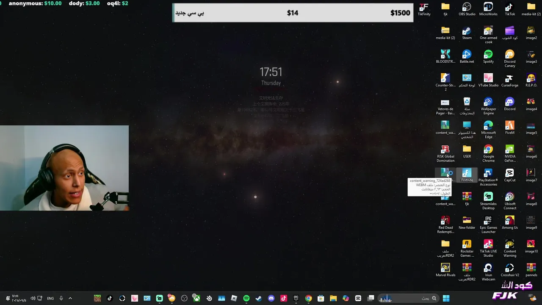
Task: Select Red Dead Redemption desktop icon
Action: (x=445, y=225)
